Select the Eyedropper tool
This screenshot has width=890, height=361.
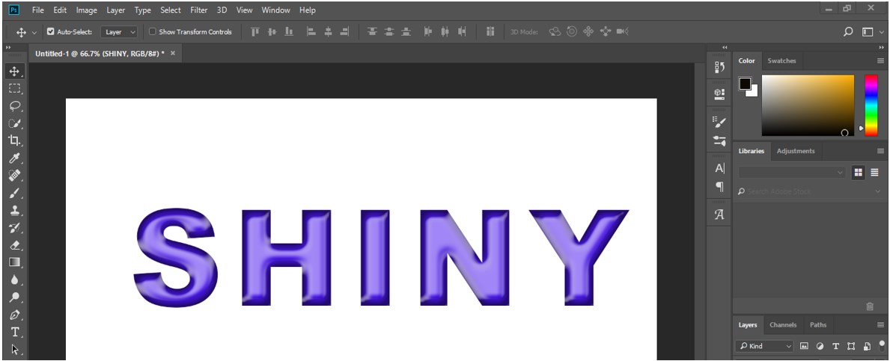coord(14,158)
